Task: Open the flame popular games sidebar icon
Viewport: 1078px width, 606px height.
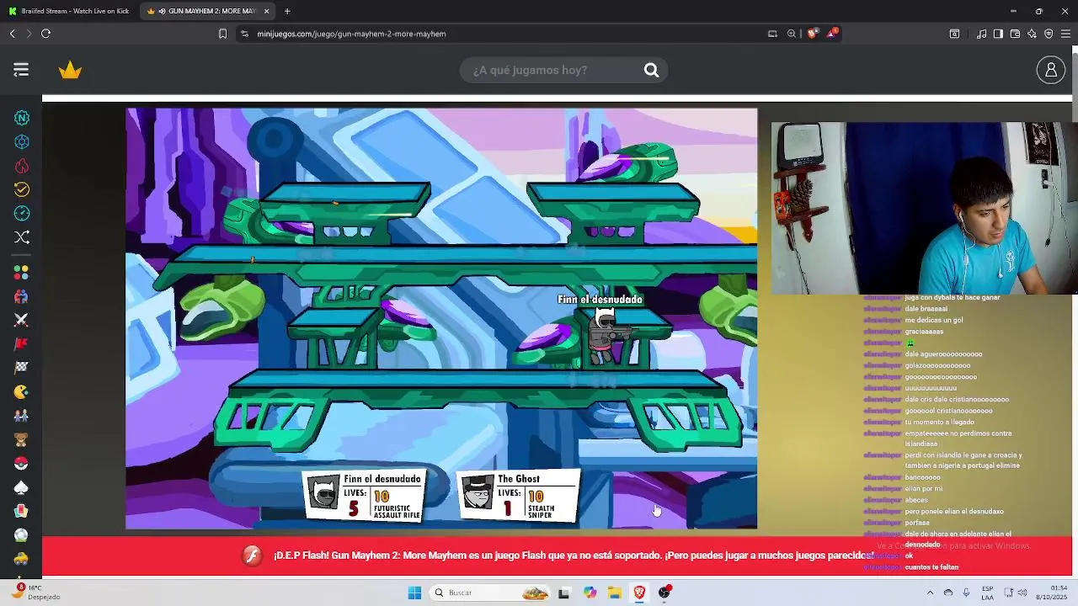Action: tap(22, 166)
